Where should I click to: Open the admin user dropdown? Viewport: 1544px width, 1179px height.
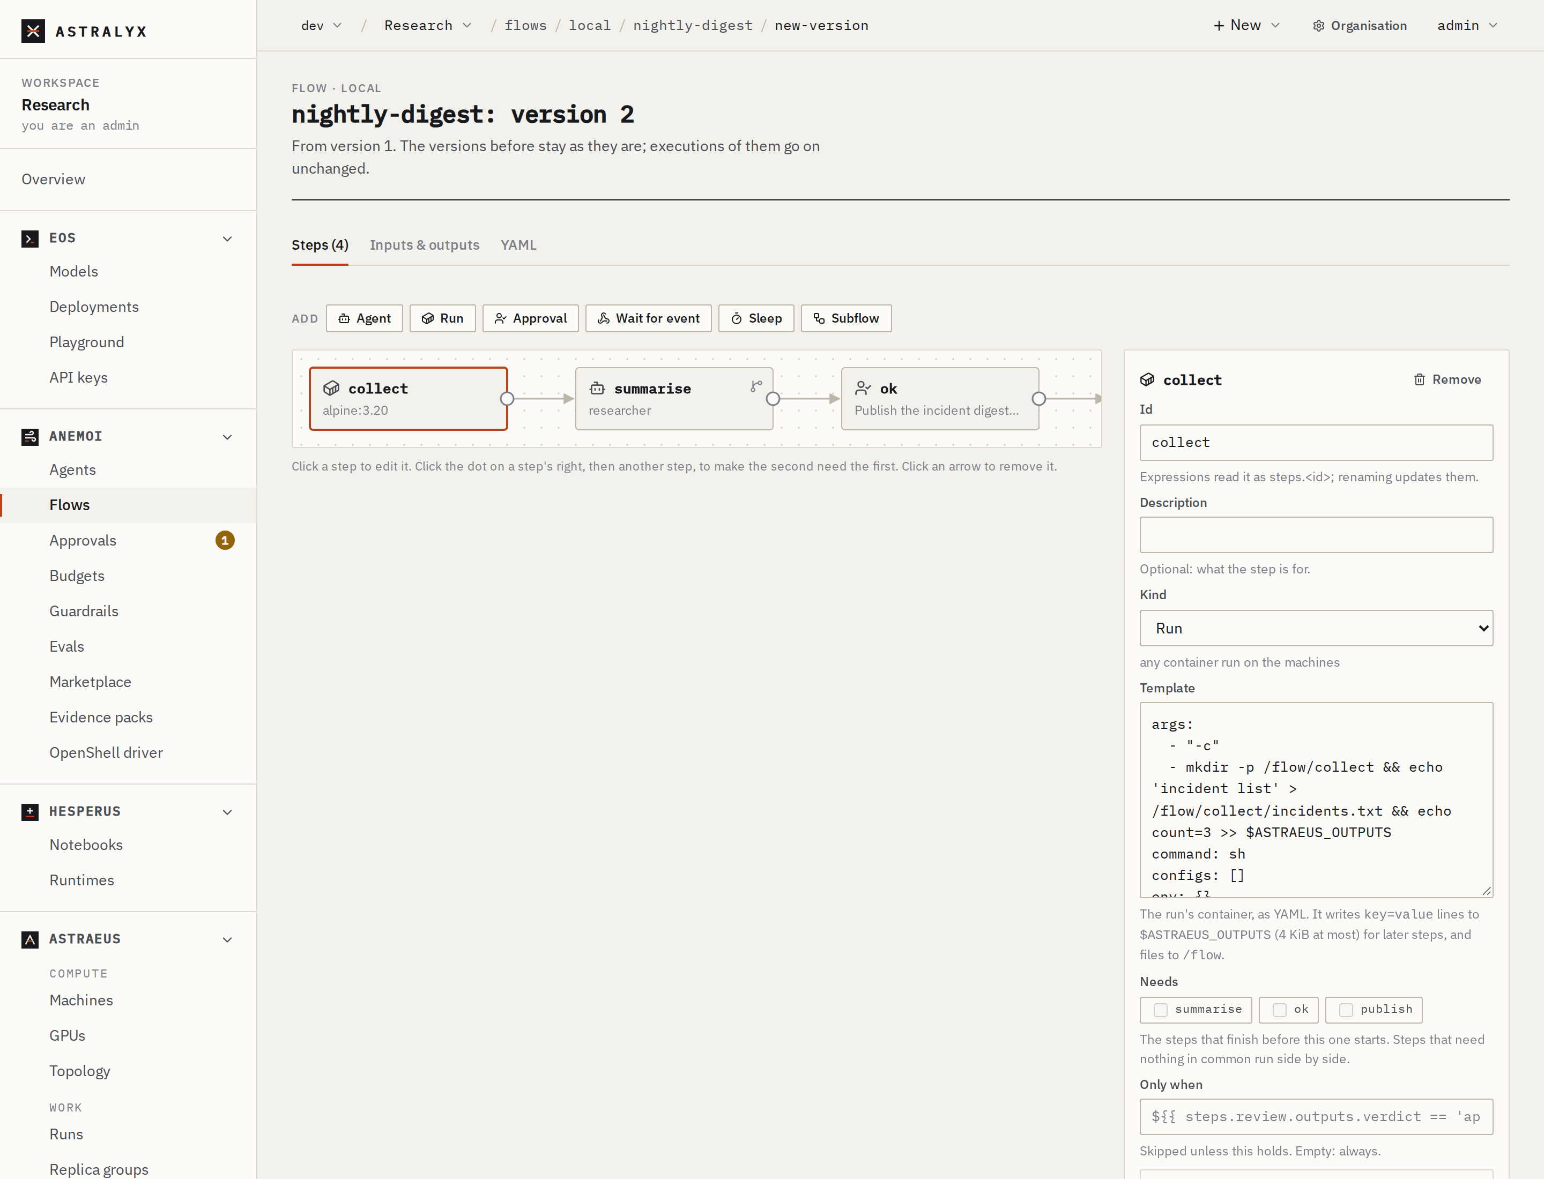click(x=1467, y=26)
